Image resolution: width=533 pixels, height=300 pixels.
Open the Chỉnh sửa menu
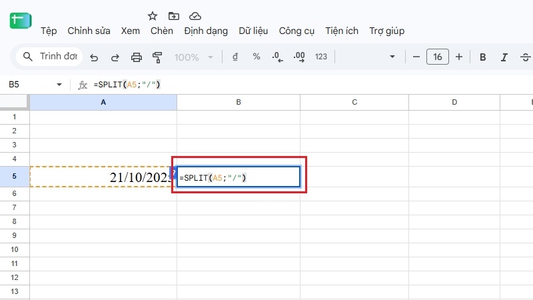point(89,31)
